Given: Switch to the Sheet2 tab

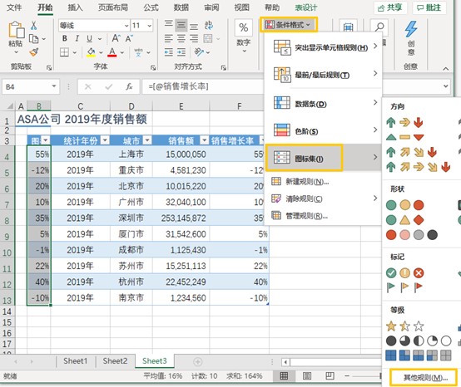Looking at the screenshot, I should [x=115, y=361].
